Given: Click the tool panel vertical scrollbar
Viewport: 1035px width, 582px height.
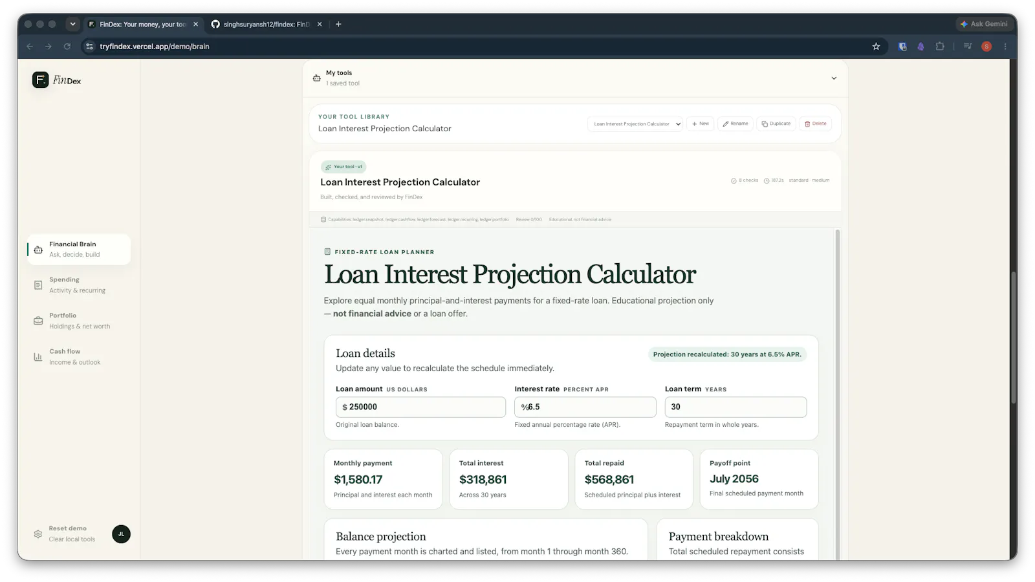Looking at the screenshot, I should pos(838,394).
